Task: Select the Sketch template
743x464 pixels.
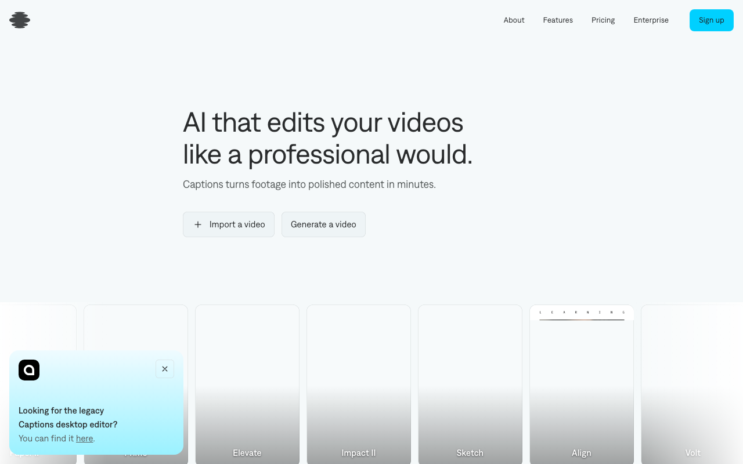Action: (x=470, y=383)
